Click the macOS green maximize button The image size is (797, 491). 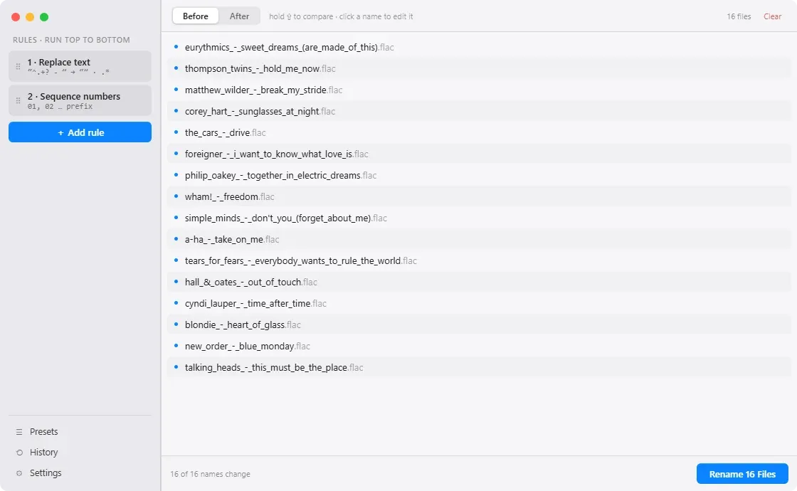coord(44,17)
